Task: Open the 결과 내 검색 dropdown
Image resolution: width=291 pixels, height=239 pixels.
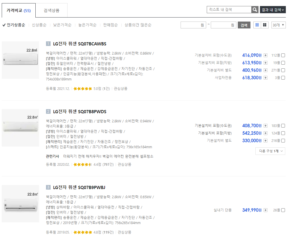Action: tap(273, 10)
